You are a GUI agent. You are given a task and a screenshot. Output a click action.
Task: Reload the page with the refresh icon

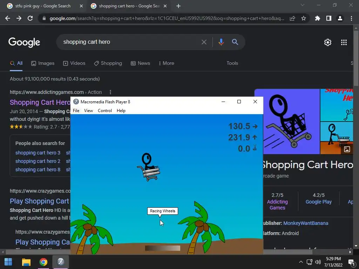click(30, 18)
